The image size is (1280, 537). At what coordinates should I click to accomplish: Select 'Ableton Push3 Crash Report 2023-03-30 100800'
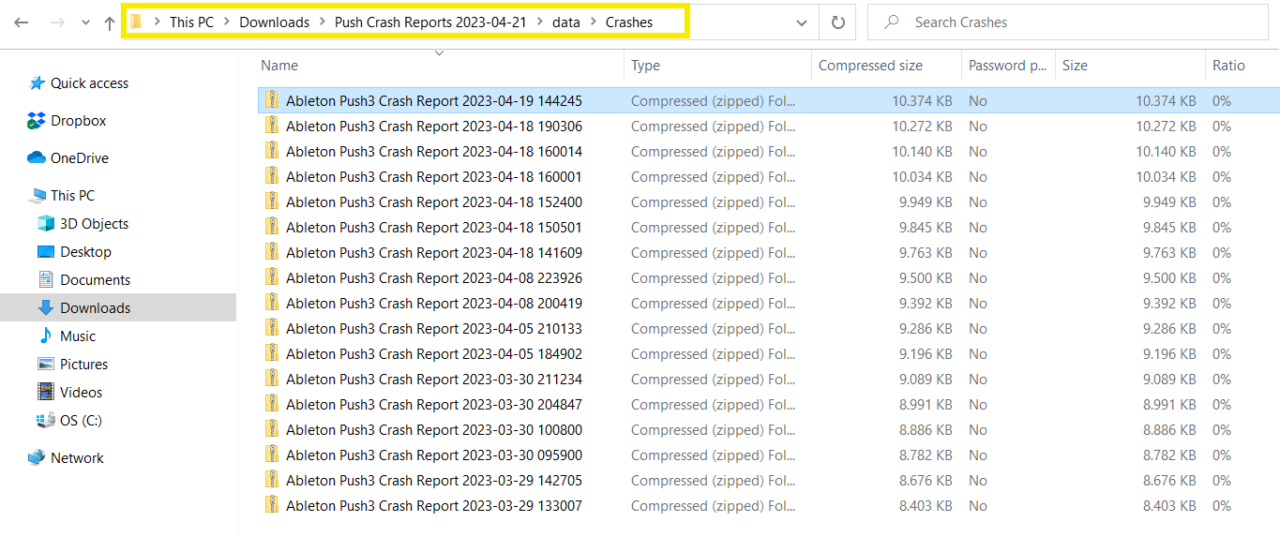(434, 430)
